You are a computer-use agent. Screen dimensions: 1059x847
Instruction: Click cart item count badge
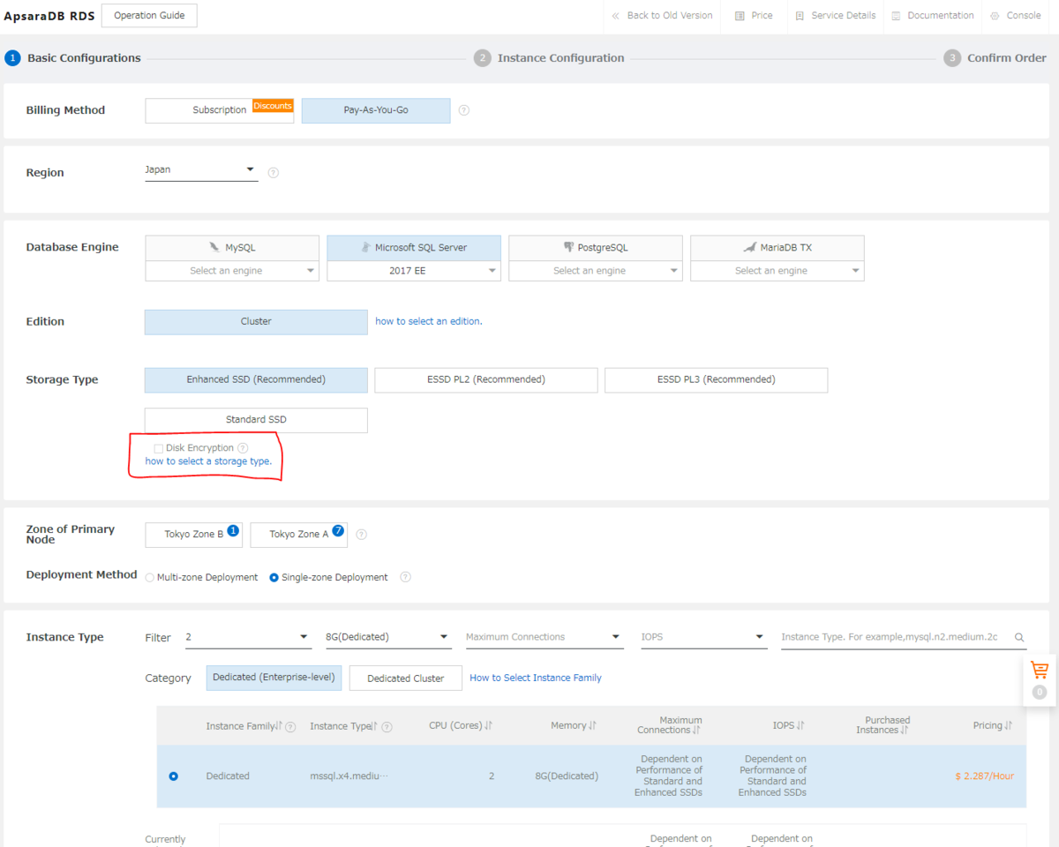[x=1040, y=693]
